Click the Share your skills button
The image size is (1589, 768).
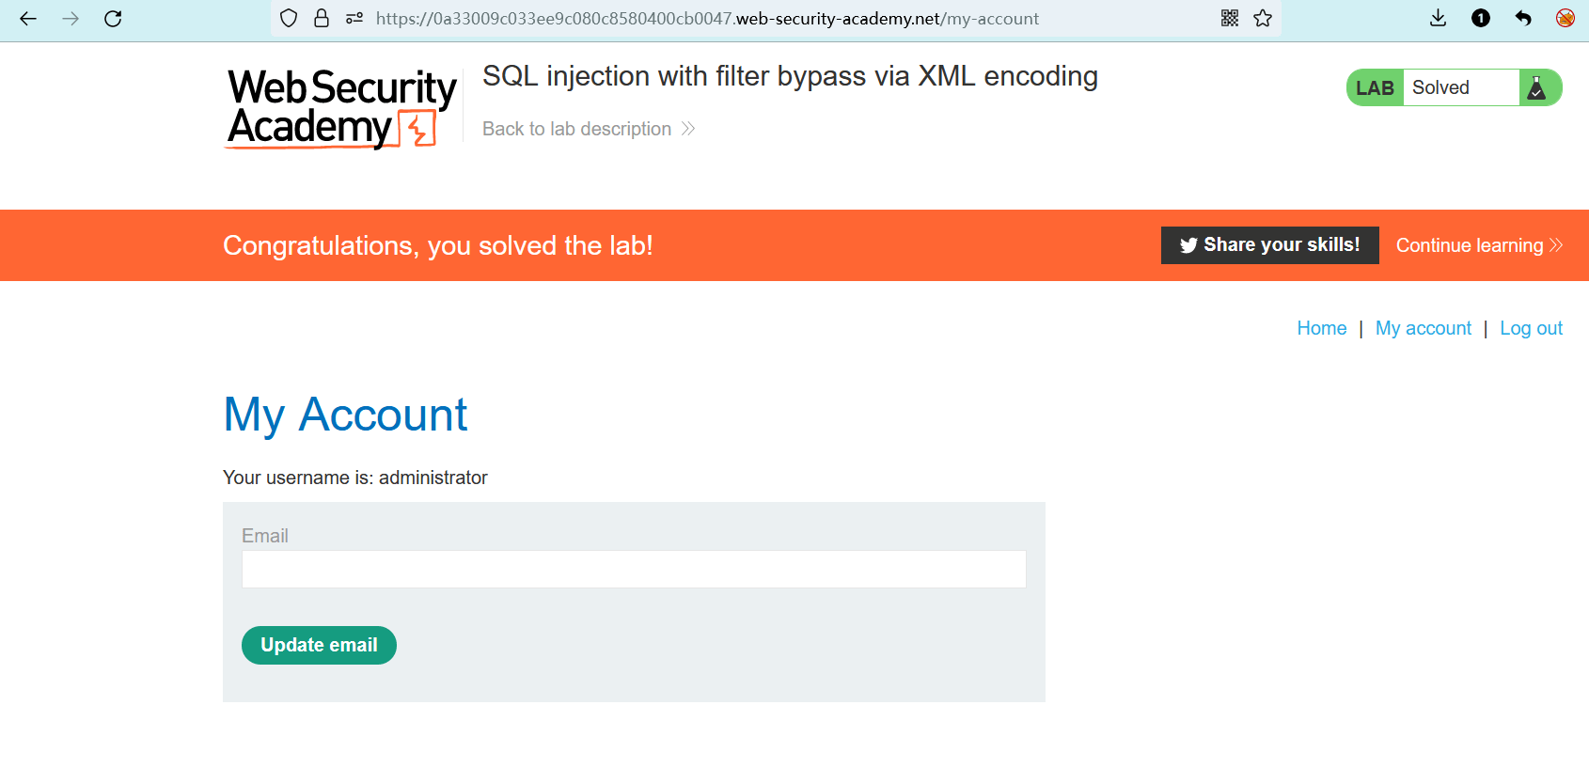[x=1269, y=245]
